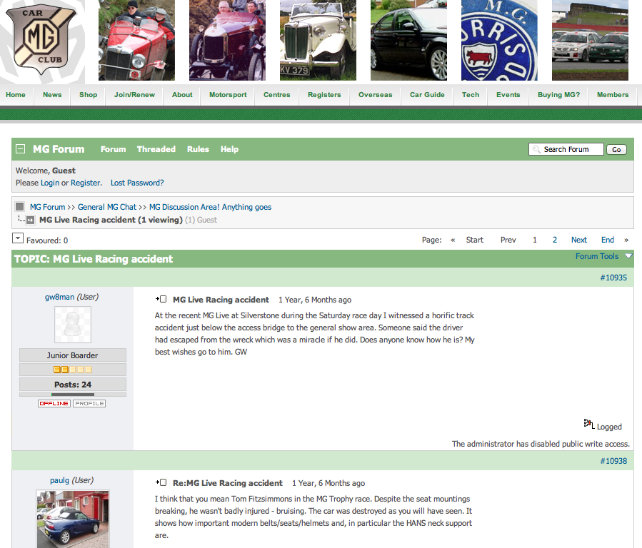This screenshot has height=548, width=642.
Task: Open the General MG Chat breadcrumb
Action: click(x=107, y=207)
